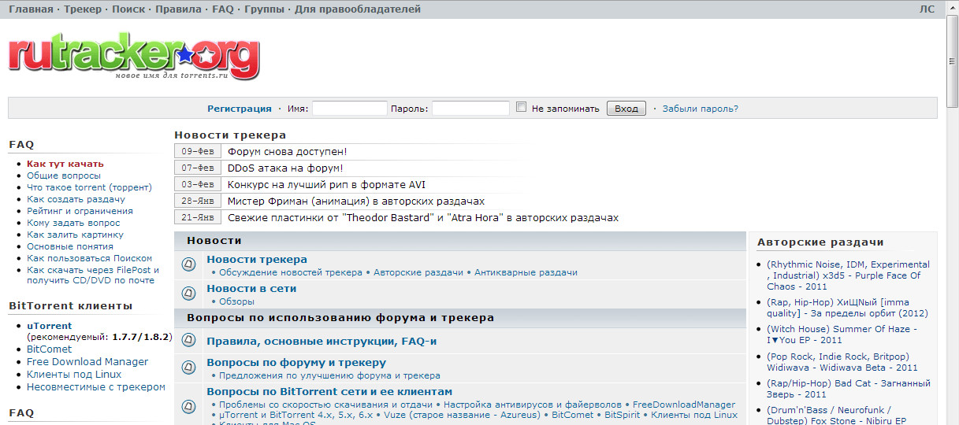This screenshot has width=959, height=425.
Task: Open Free Download Manager link
Action: click(87, 361)
